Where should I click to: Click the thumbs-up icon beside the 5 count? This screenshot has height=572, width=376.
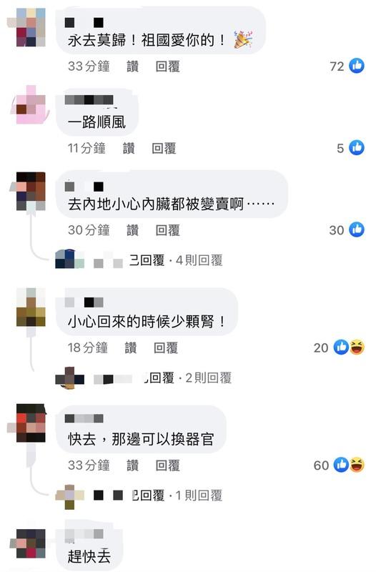click(357, 148)
